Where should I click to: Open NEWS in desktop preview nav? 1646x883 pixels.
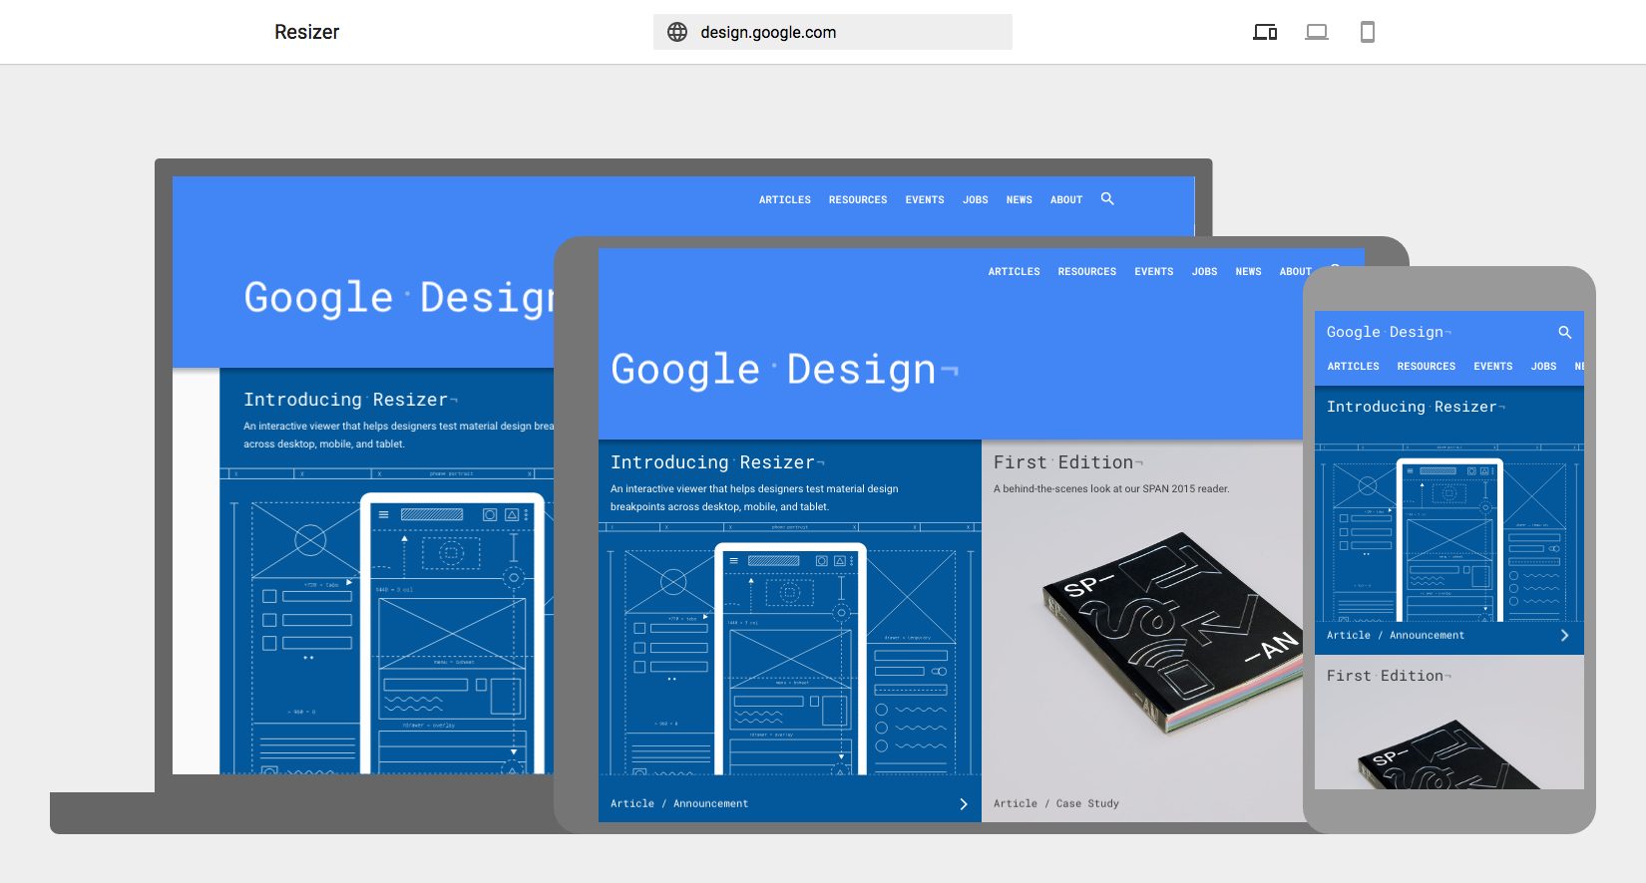[x=1020, y=200]
